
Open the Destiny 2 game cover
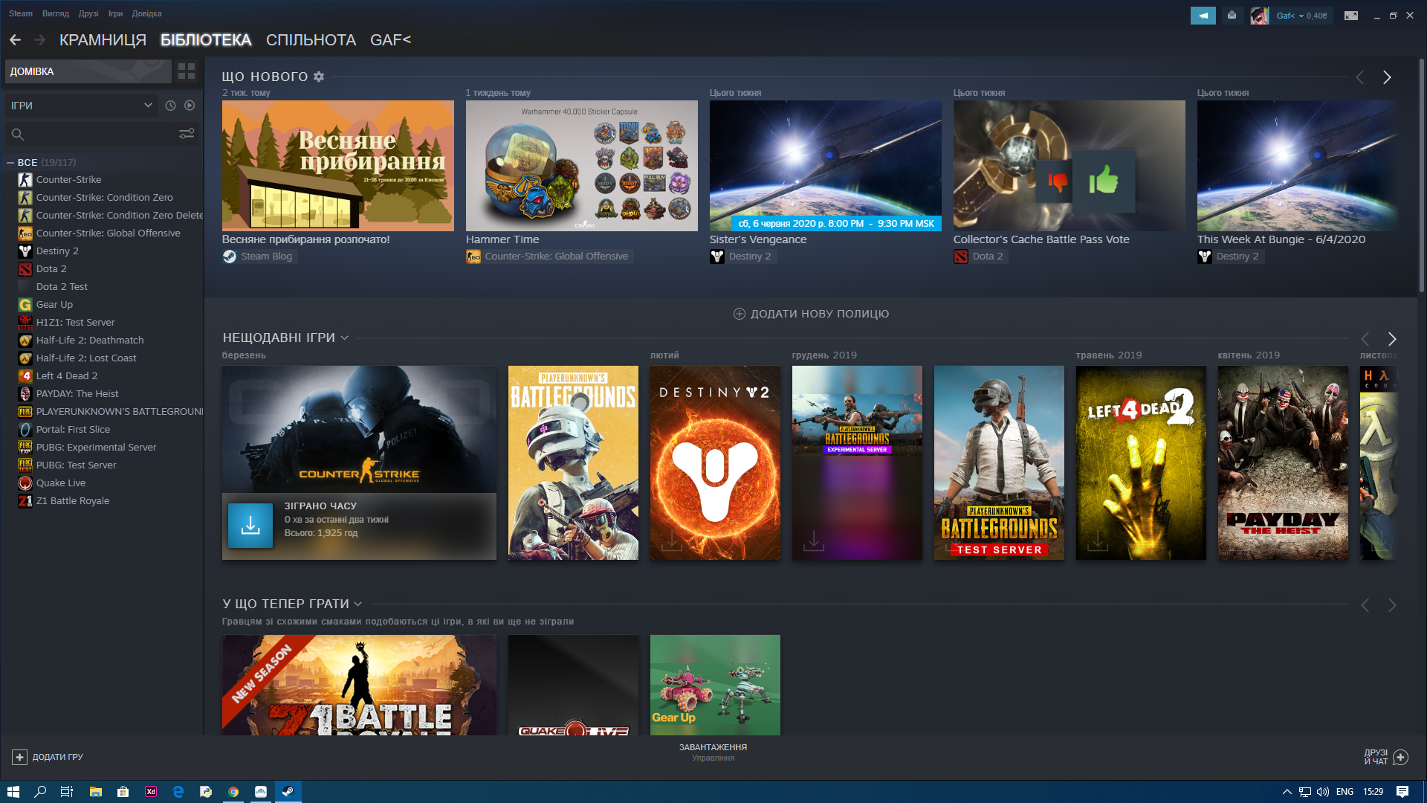tap(715, 462)
